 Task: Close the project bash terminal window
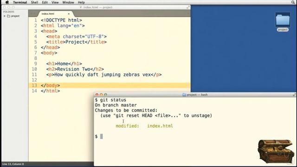(97, 95)
